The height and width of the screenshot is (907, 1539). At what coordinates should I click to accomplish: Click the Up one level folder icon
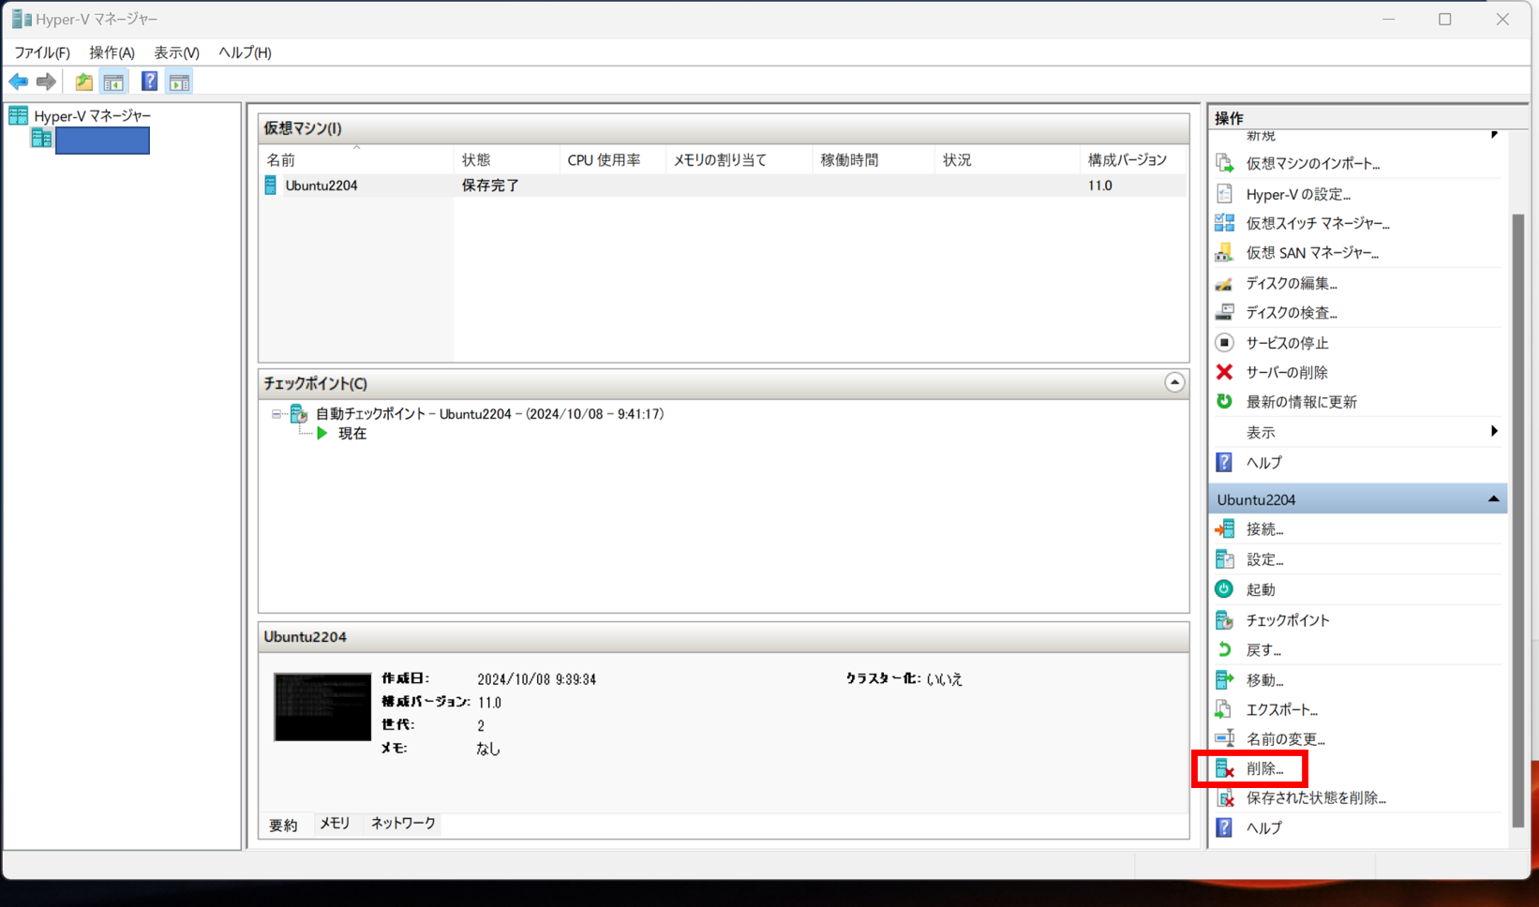(83, 82)
